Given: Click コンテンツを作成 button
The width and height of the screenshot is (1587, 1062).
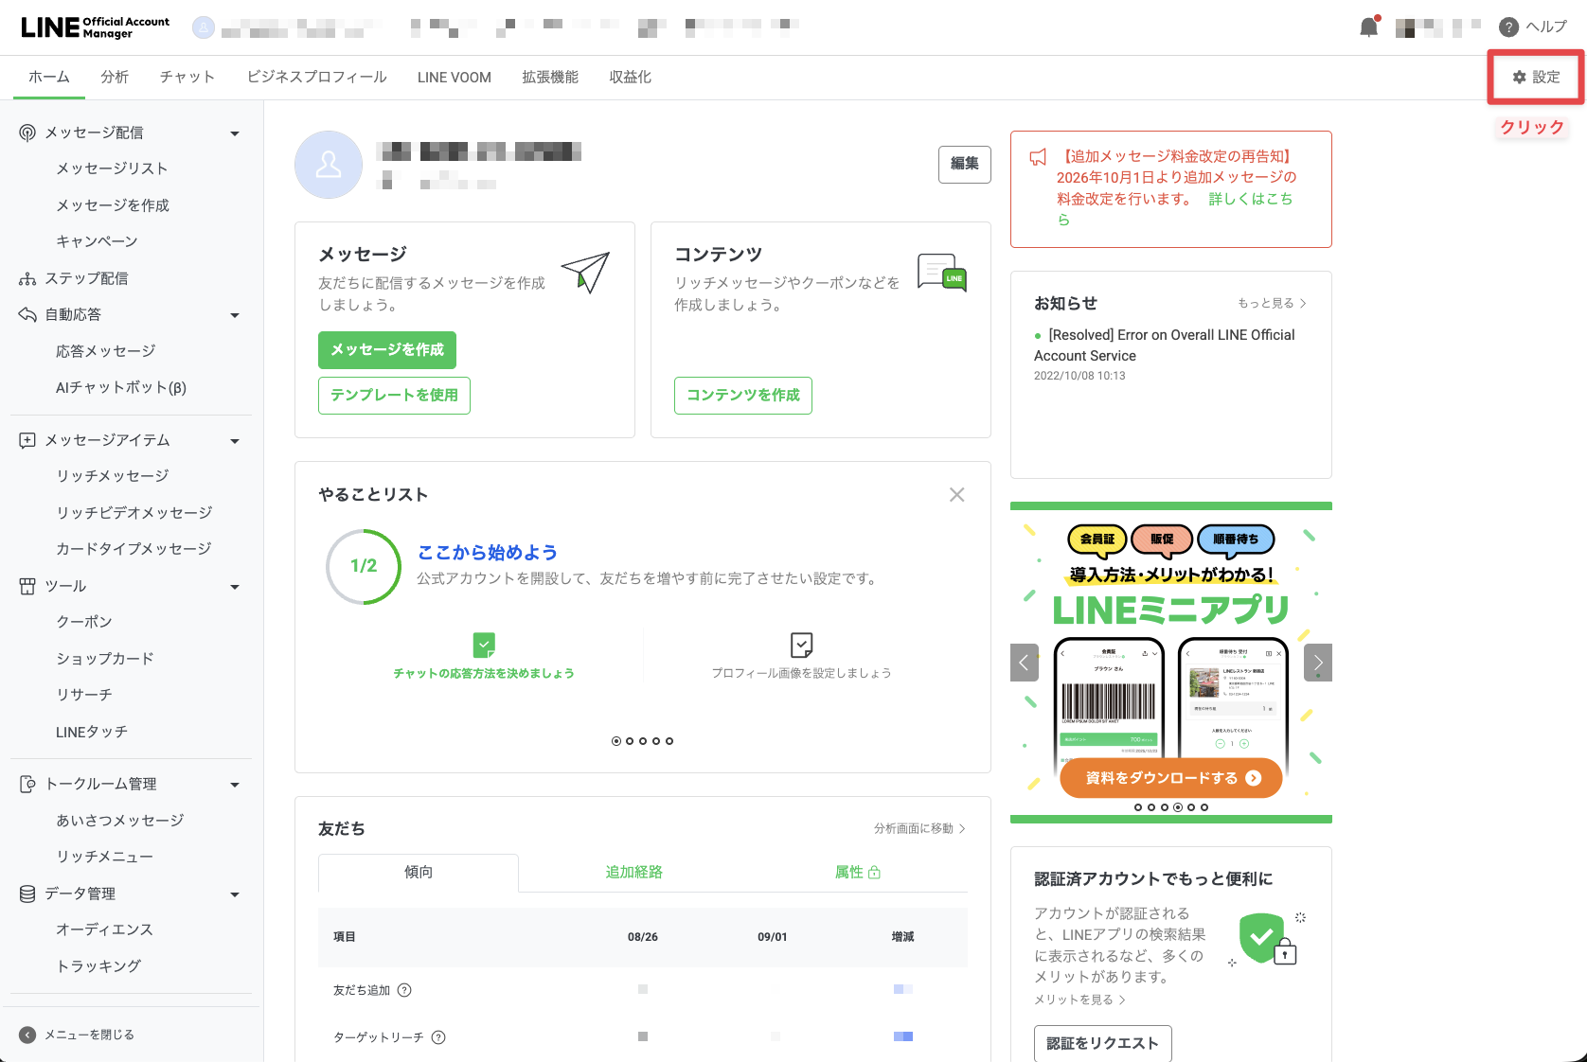Looking at the screenshot, I should tap(743, 396).
